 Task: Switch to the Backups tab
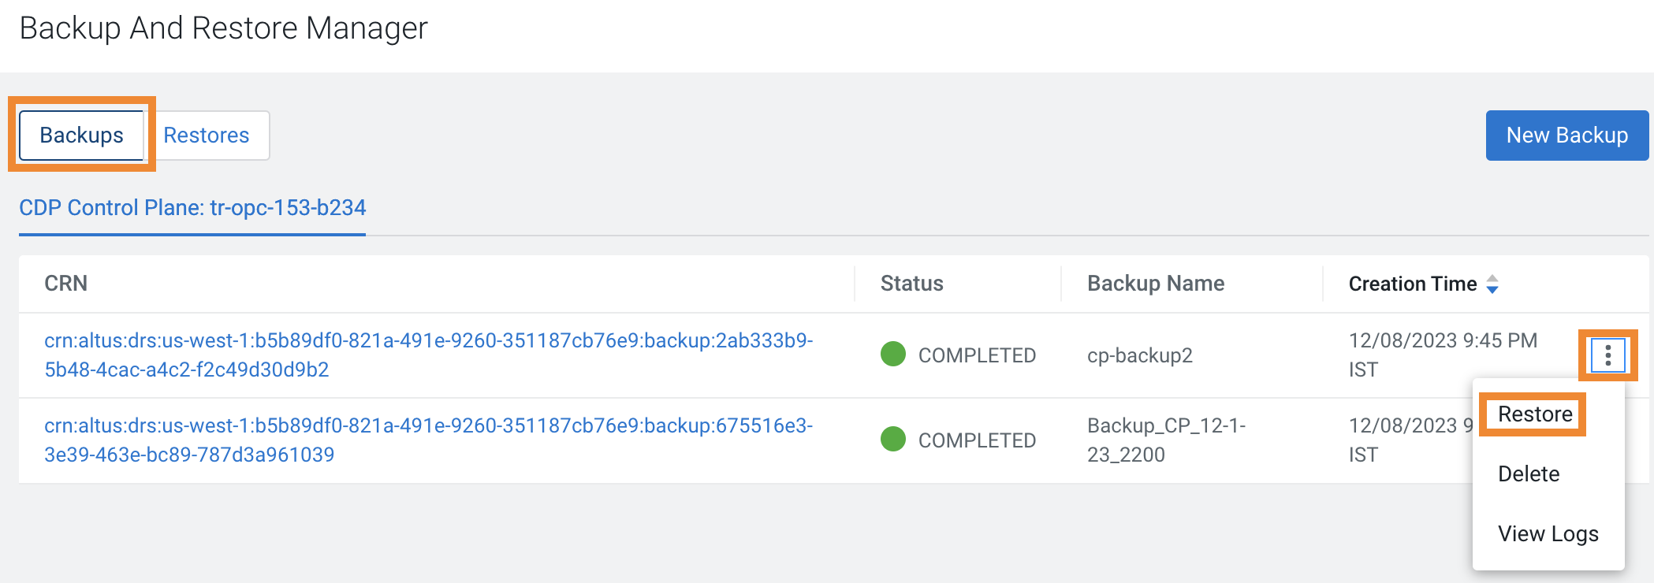[x=81, y=135]
